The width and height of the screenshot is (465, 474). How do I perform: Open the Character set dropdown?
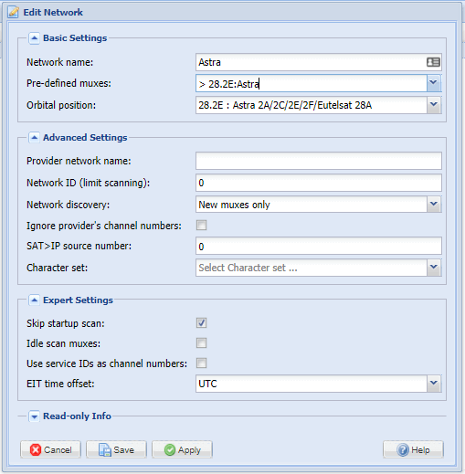[x=434, y=268]
